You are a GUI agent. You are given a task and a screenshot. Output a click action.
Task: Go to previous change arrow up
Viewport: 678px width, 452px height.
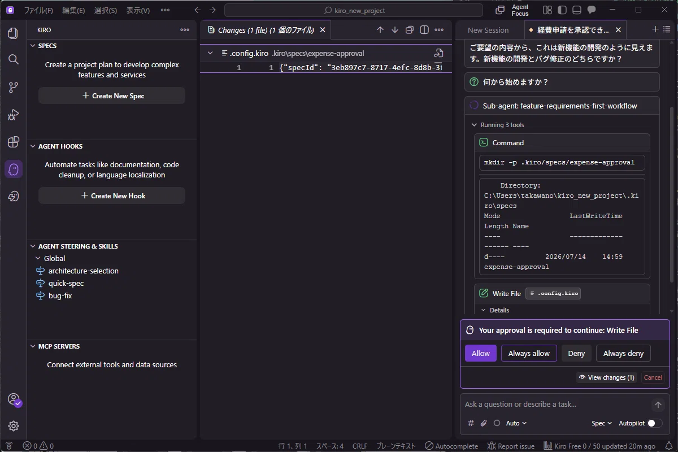(380, 30)
